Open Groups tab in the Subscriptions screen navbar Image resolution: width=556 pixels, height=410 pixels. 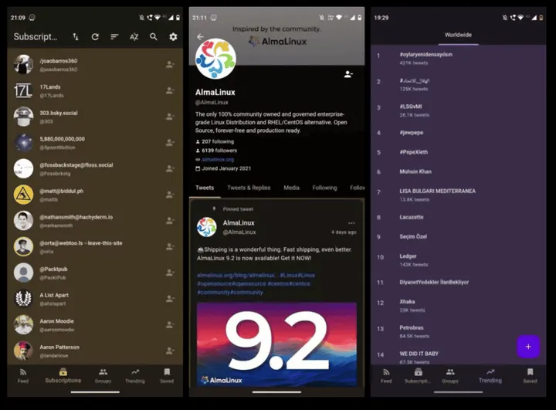[x=103, y=375]
